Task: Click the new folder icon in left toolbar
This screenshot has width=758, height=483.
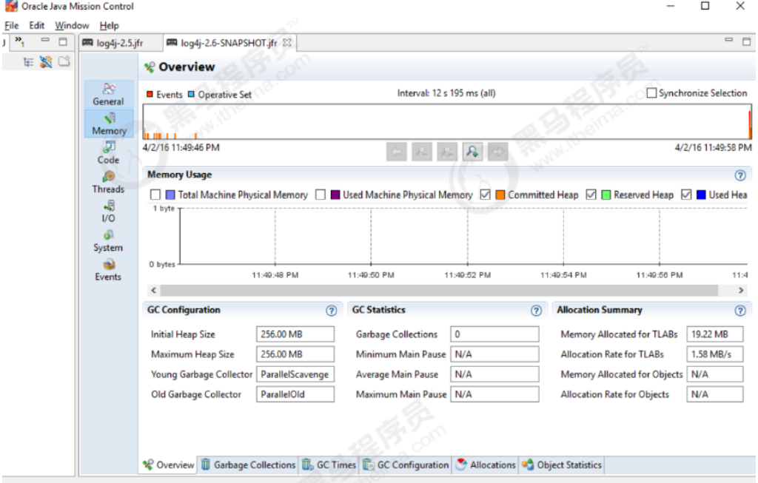Action: pyautogui.click(x=64, y=61)
